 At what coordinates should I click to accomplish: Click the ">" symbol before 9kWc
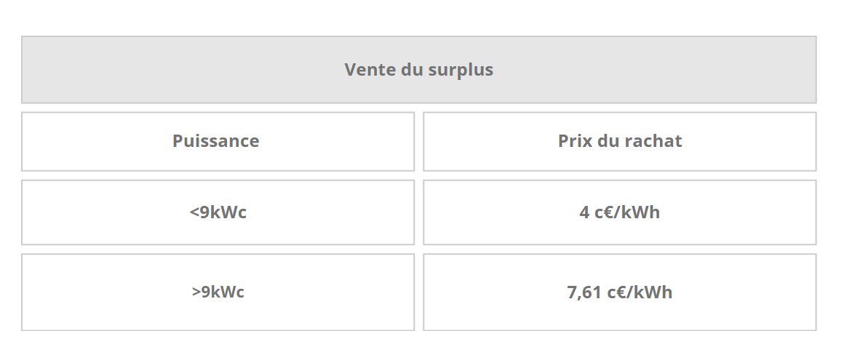tap(196, 292)
